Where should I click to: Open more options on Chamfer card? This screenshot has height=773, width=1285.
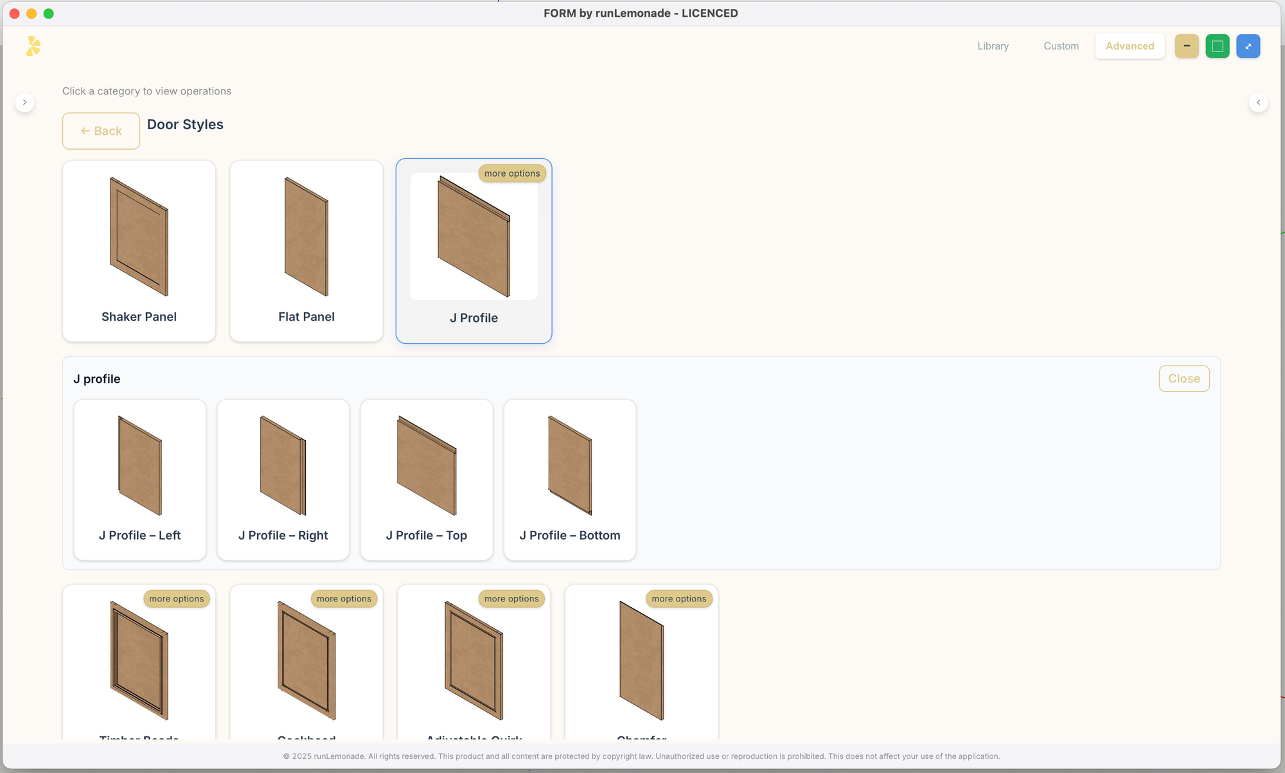[x=678, y=599]
